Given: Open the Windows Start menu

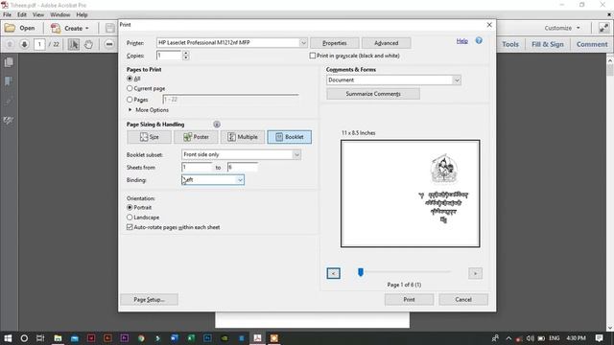Looking at the screenshot, I should [x=8, y=338].
